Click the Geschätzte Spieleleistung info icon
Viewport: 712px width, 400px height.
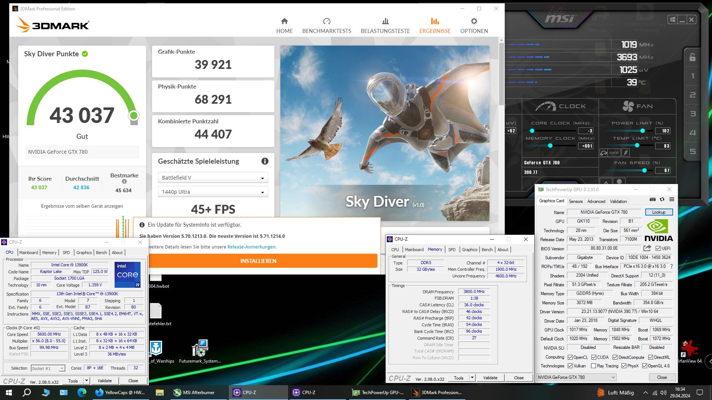click(x=265, y=161)
